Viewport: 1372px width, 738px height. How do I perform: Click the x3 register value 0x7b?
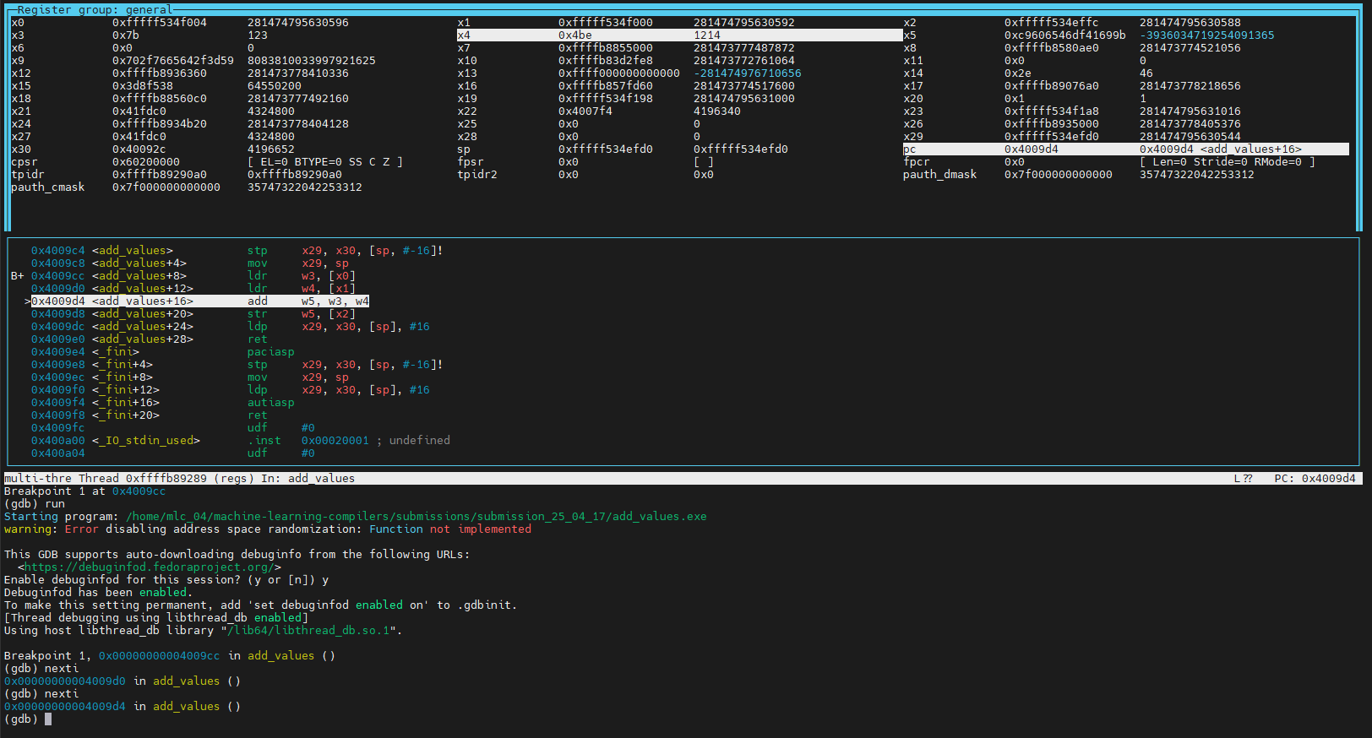tap(126, 35)
